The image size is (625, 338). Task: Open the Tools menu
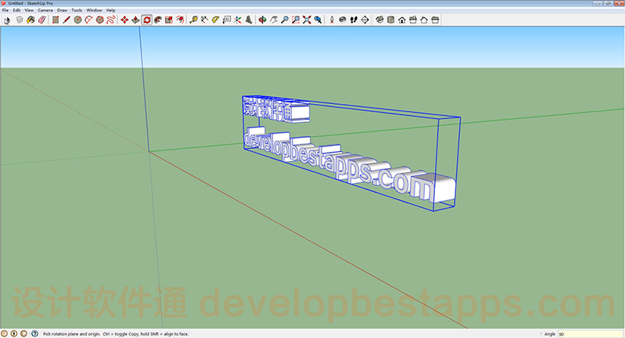pos(77,11)
